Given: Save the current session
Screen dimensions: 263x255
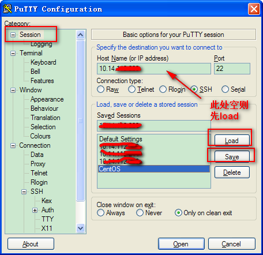Looking at the screenshot, I should pos(232,156).
